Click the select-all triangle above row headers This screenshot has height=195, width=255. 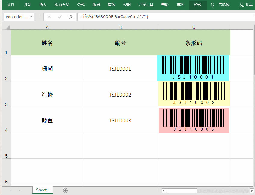[8, 27]
